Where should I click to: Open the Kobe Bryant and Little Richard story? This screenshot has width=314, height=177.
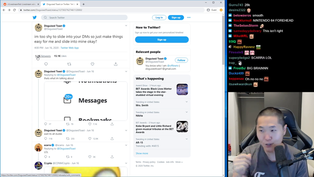tap(162, 127)
